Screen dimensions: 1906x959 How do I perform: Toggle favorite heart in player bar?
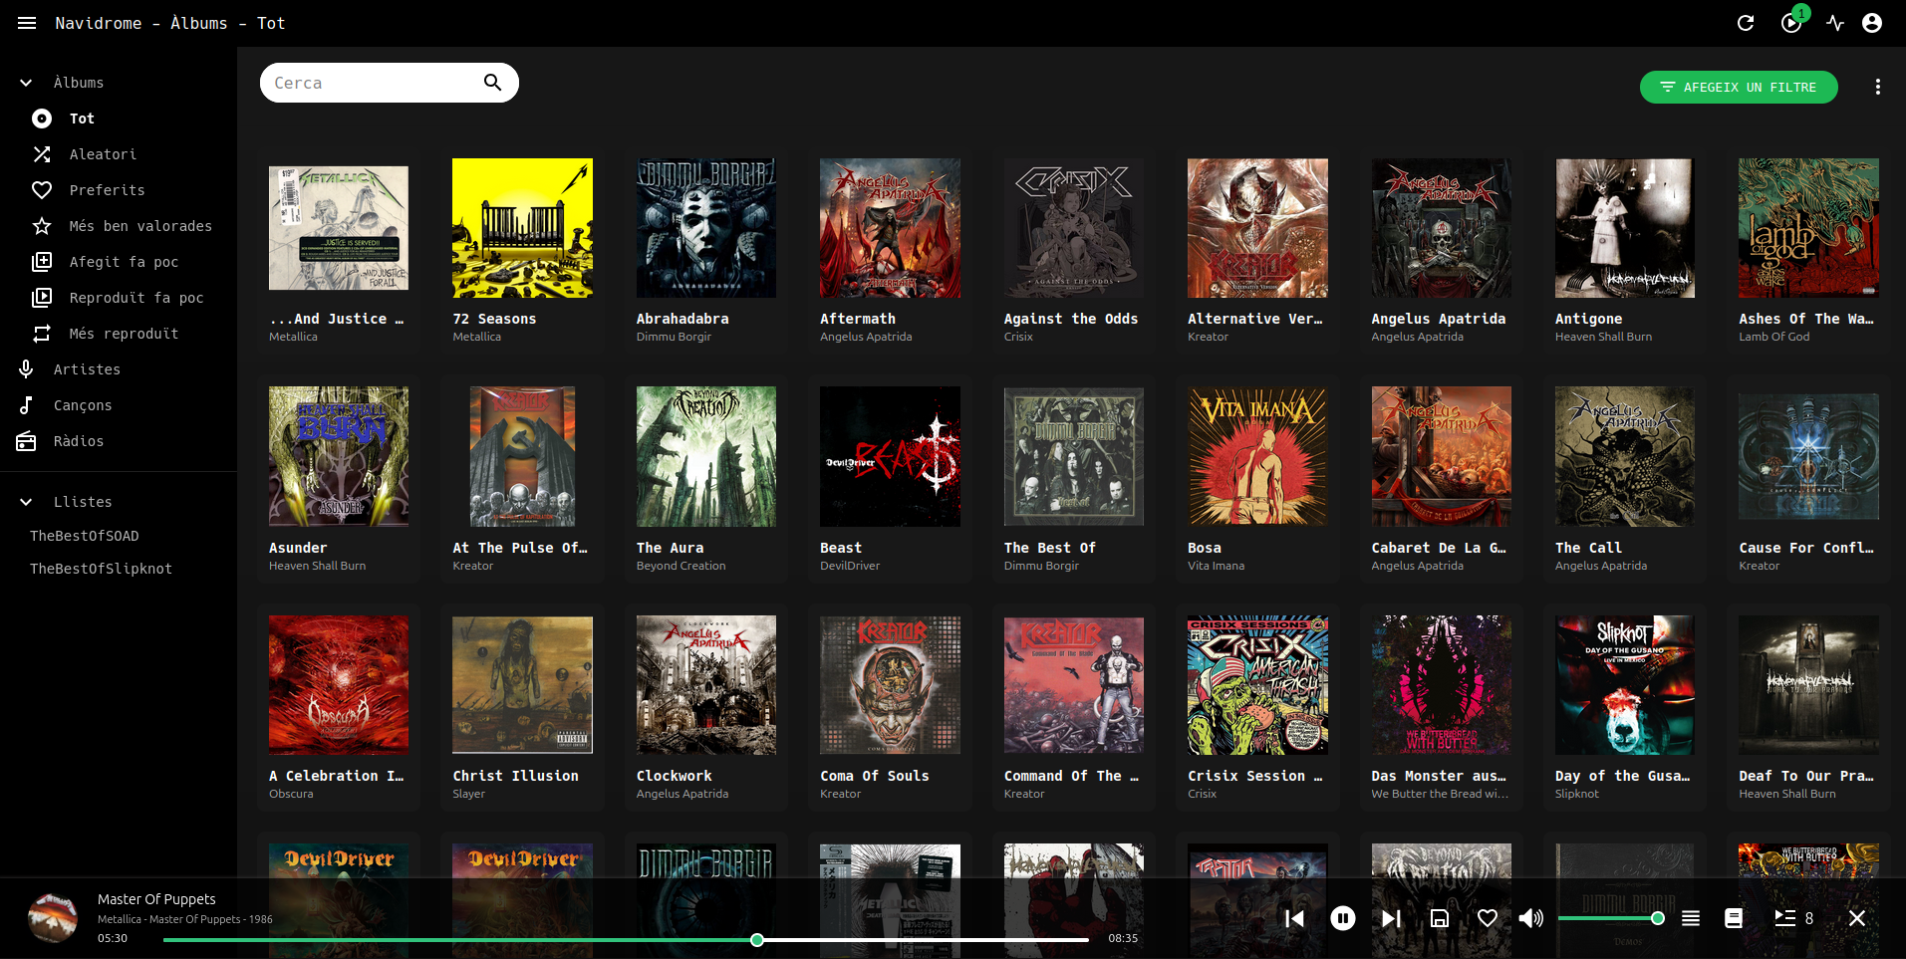point(1488,918)
